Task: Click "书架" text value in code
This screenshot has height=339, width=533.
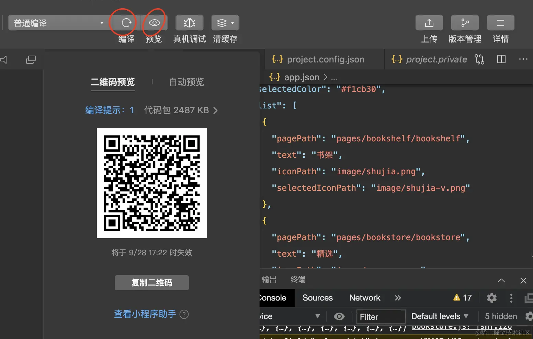Action: 325,155
